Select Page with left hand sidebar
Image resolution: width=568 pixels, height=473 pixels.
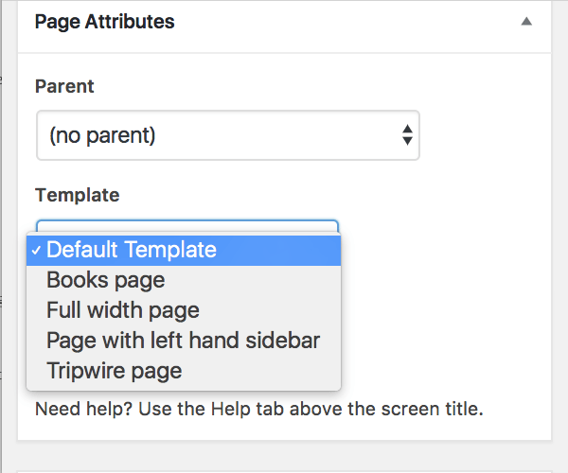[183, 341]
